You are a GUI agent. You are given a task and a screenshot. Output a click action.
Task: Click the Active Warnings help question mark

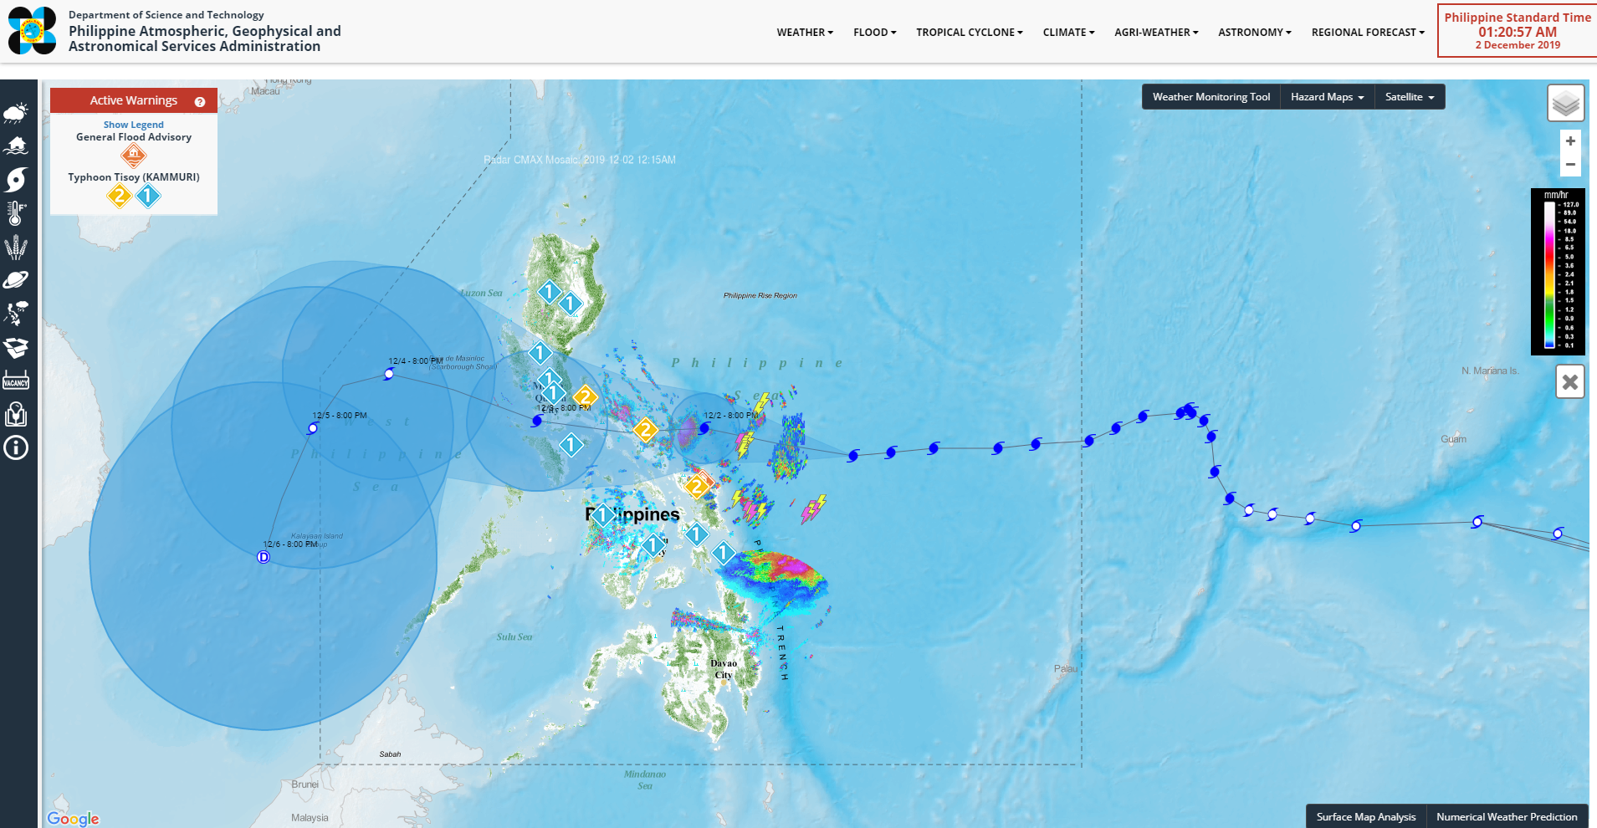[200, 101]
